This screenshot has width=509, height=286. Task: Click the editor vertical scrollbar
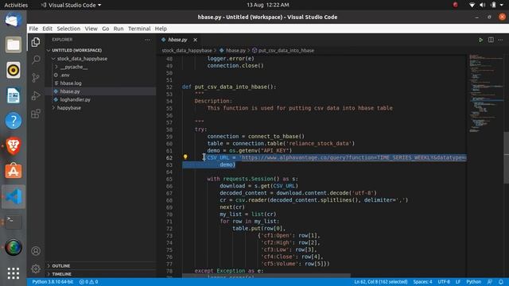pyautogui.click(x=506, y=157)
